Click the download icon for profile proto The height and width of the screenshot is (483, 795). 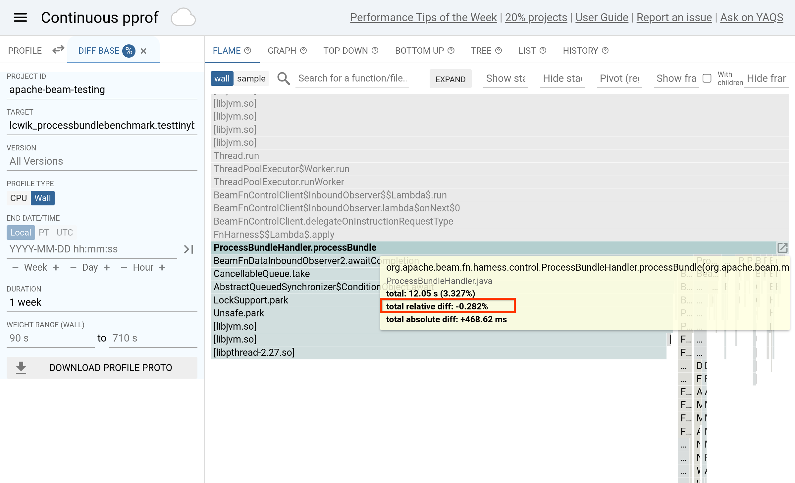pos(21,368)
